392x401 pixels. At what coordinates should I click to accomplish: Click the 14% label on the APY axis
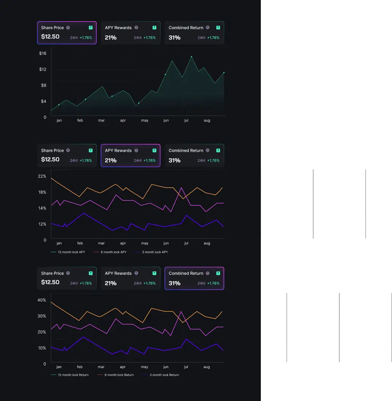tap(42, 208)
